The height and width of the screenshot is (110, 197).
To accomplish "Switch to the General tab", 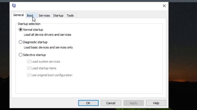I will coord(18,15).
